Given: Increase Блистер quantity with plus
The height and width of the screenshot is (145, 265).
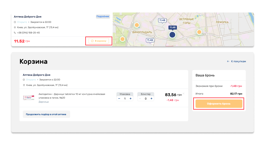Looking at the screenshot, I should (151, 99).
